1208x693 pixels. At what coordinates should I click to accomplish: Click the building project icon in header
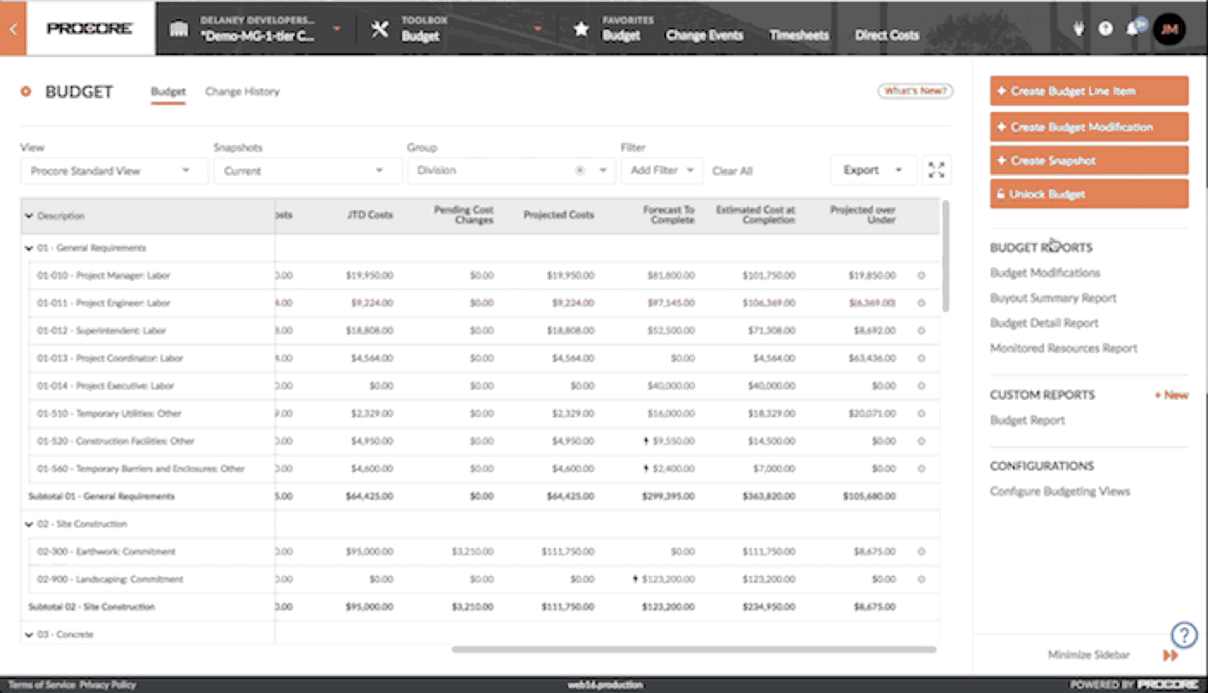pos(178,29)
